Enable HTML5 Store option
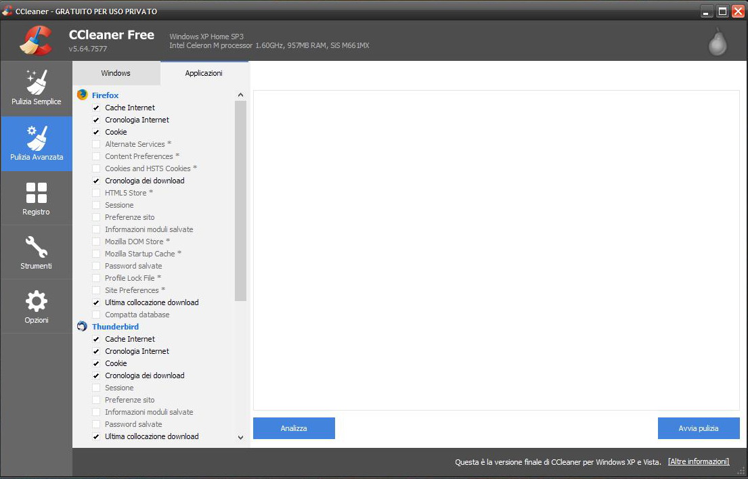 (96, 193)
